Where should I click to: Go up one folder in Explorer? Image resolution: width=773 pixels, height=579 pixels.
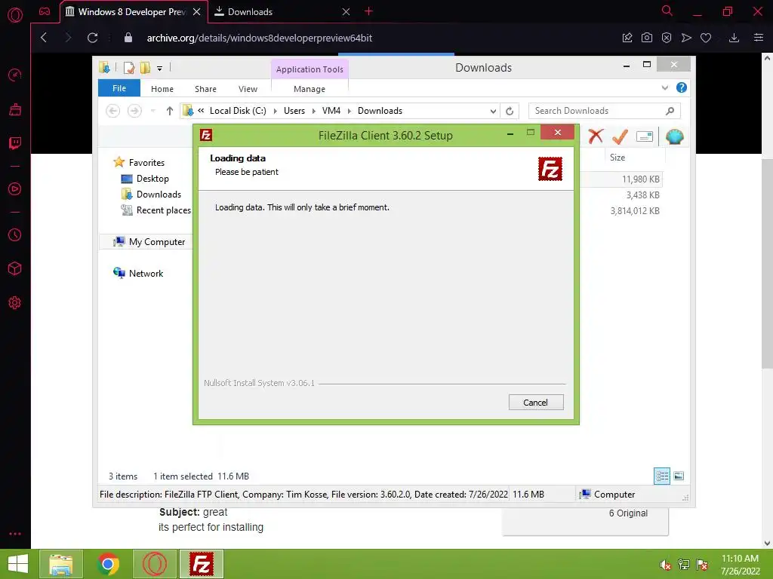pos(170,111)
